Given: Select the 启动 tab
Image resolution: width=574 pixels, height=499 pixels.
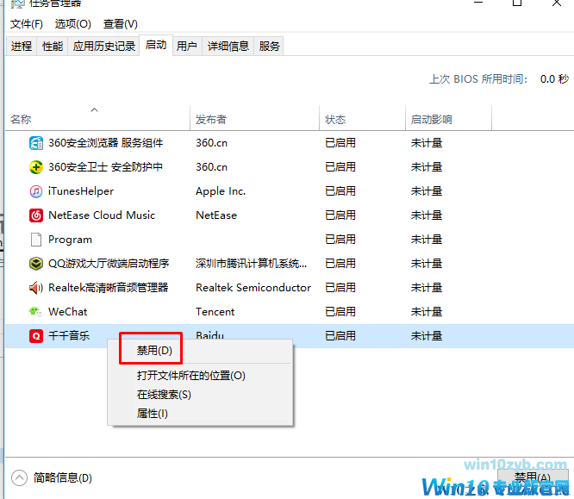Looking at the screenshot, I should tap(156, 45).
